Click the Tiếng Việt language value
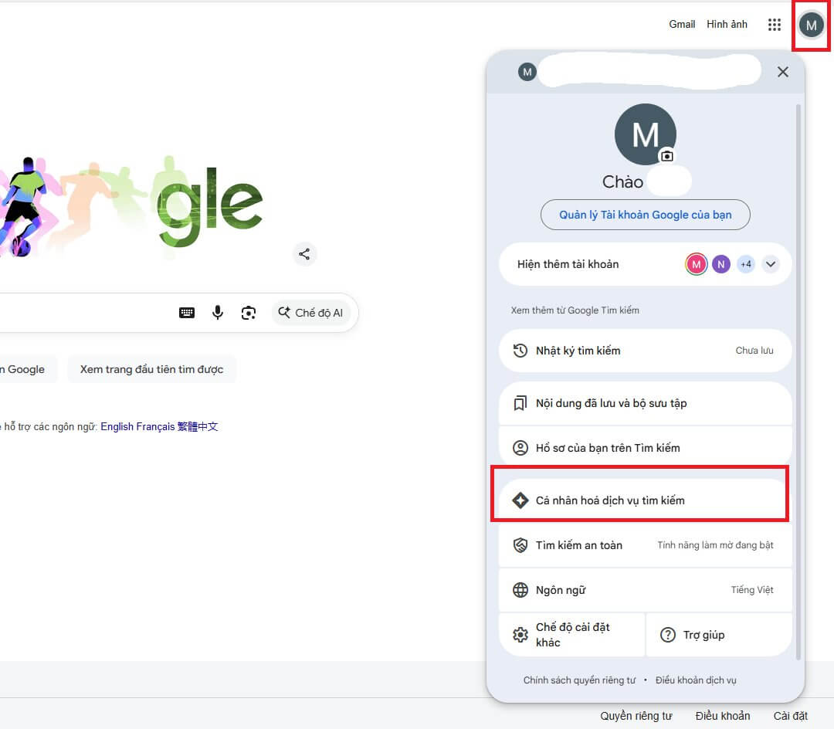The height and width of the screenshot is (729, 834). (752, 590)
